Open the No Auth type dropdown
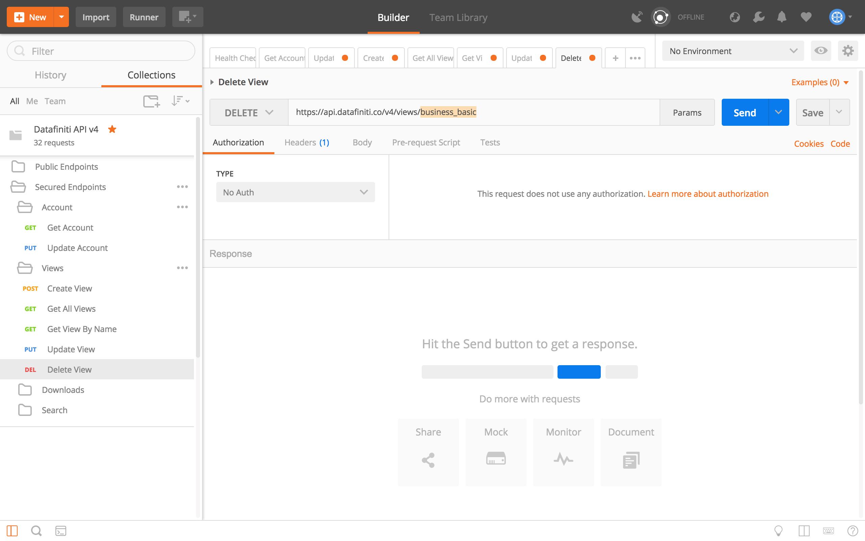The width and height of the screenshot is (865, 541). (x=295, y=192)
